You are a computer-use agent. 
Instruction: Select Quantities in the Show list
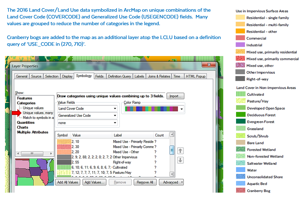(26, 122)
